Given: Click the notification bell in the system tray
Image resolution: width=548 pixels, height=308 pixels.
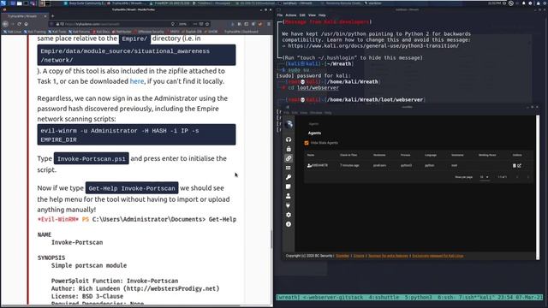Looking at the screenshot, I should [x=523, y=3].
